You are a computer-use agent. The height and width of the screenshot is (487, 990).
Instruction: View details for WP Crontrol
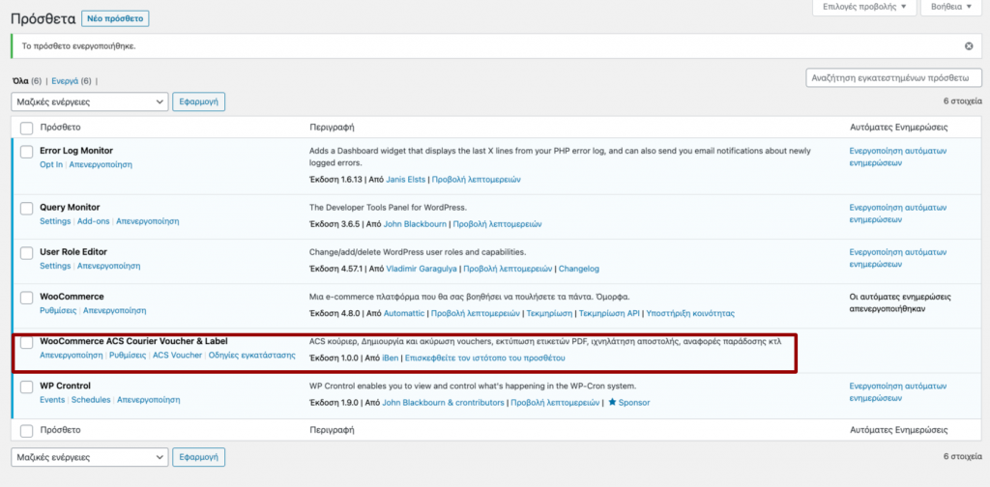click(555, 403)
